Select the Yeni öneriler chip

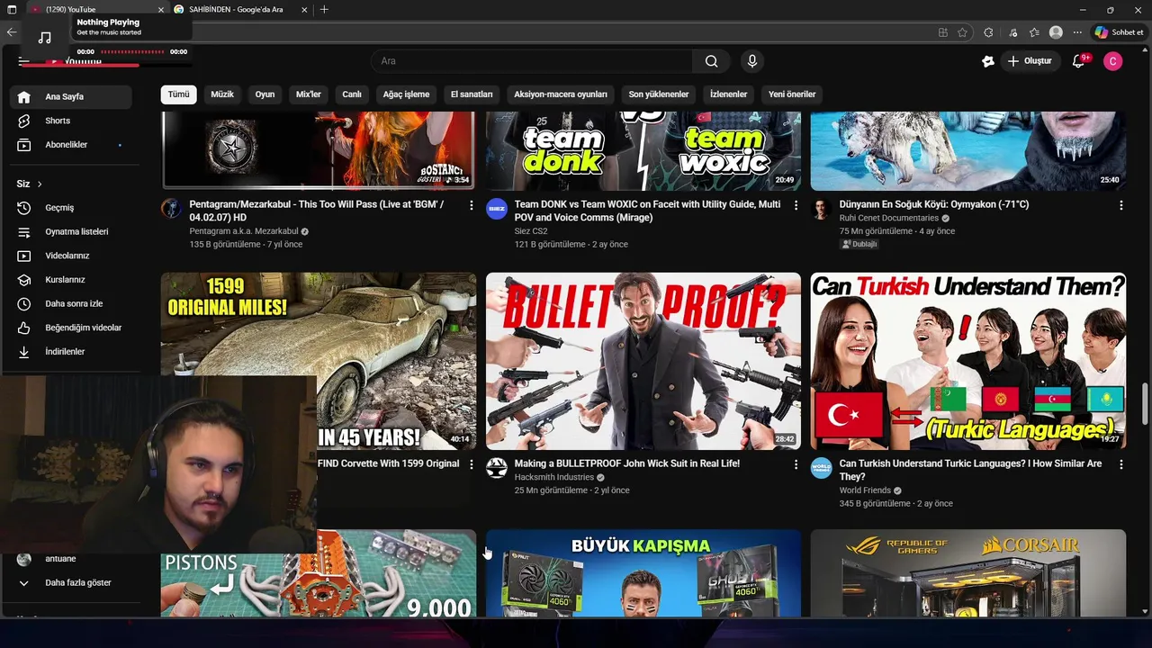pos(792,94)
